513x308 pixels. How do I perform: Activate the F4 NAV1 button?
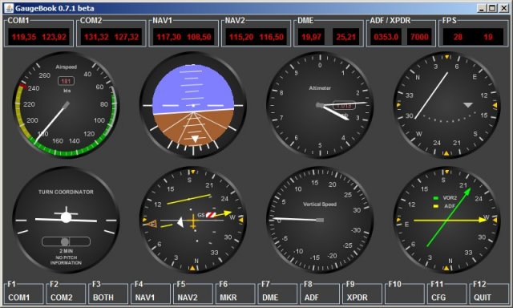tap(151, 294)
